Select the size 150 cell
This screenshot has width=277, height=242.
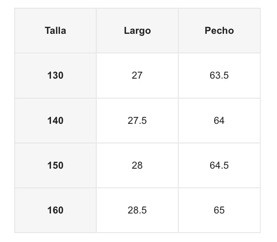coord(55,165)
